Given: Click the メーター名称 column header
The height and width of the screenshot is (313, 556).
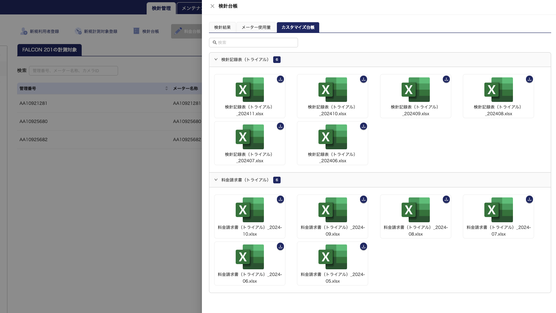Looking at the screenshot, I should click(x=186, y=88).
